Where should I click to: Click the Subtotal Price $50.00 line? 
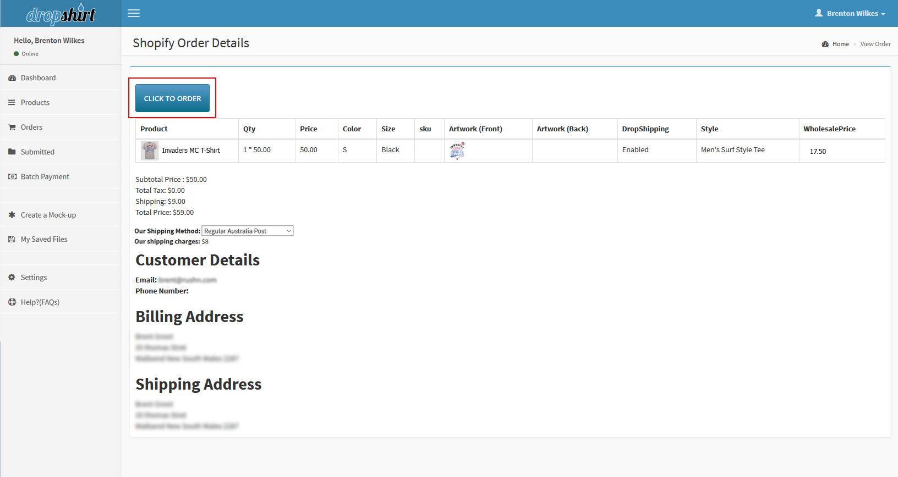pyautogui.click(x=171, y=180)
